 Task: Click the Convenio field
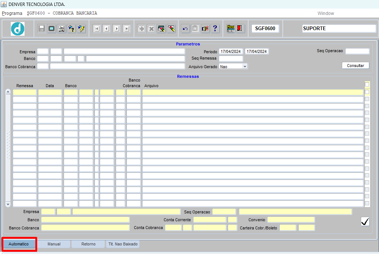[x=291, y=220]
